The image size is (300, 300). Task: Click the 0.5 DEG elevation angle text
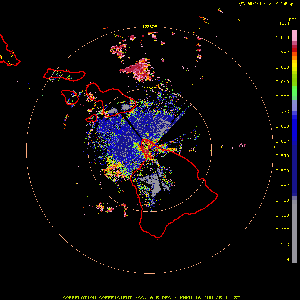[161, 298]
